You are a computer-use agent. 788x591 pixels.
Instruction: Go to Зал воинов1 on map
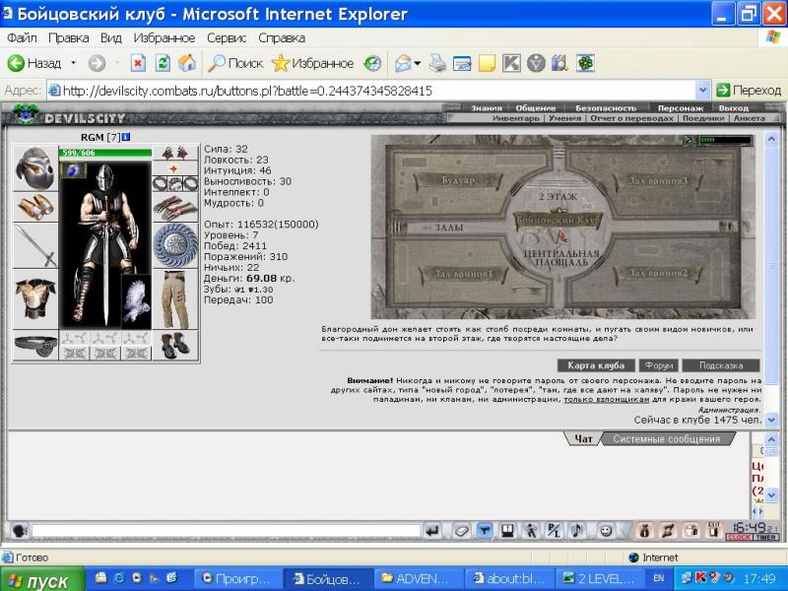(x=463, y=274)
